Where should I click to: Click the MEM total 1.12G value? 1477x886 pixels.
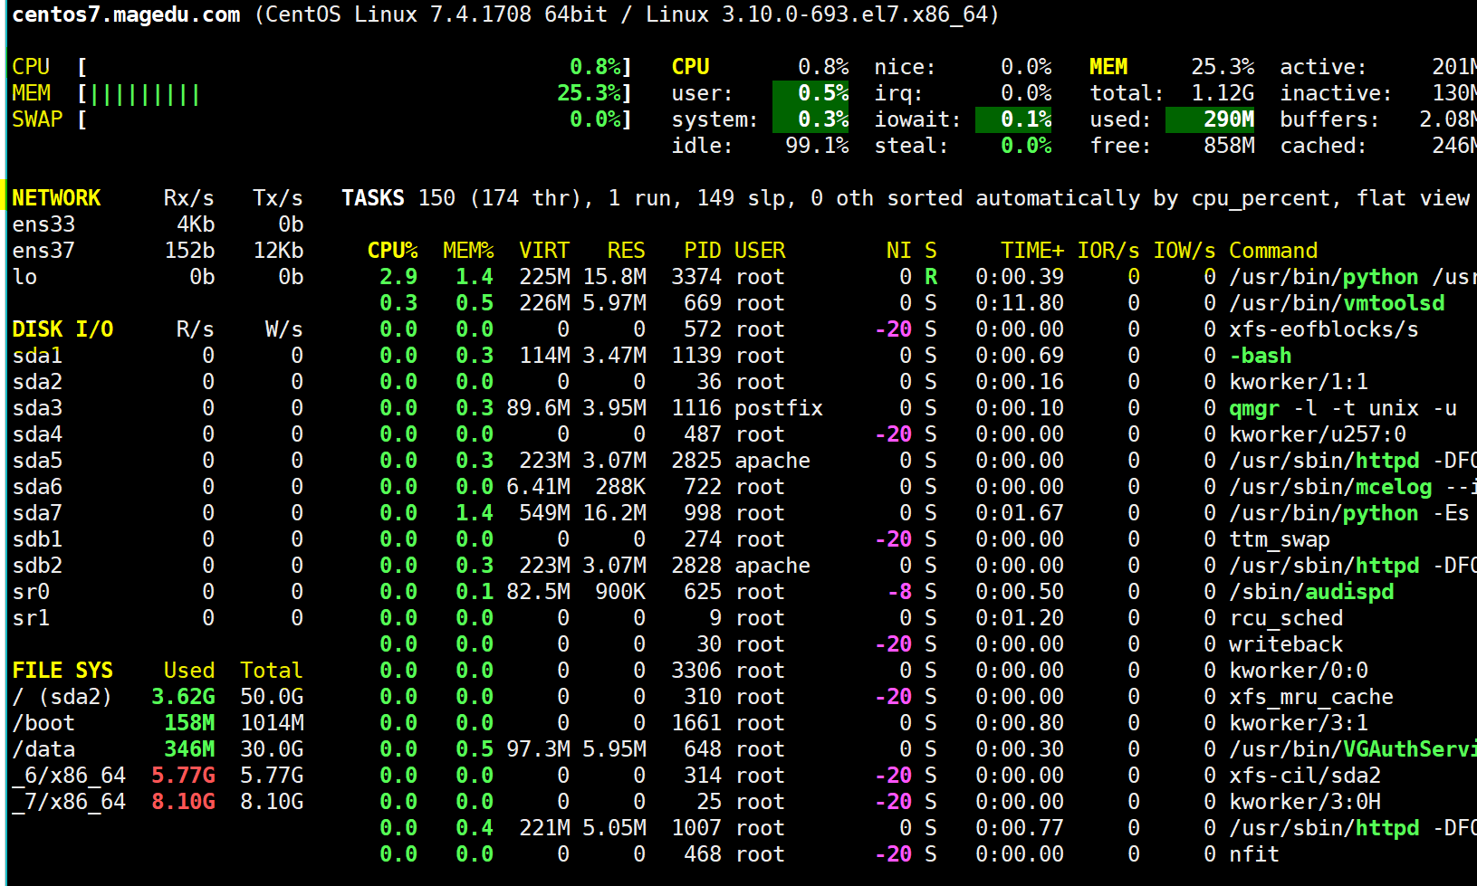pos(1223,93)
